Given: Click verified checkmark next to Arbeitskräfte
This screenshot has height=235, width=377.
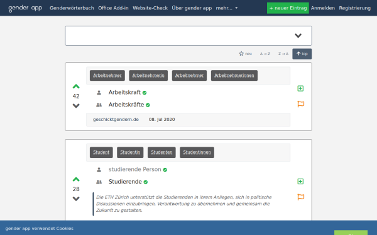Looking at the screenshot, I should click(x=148, y=105).
